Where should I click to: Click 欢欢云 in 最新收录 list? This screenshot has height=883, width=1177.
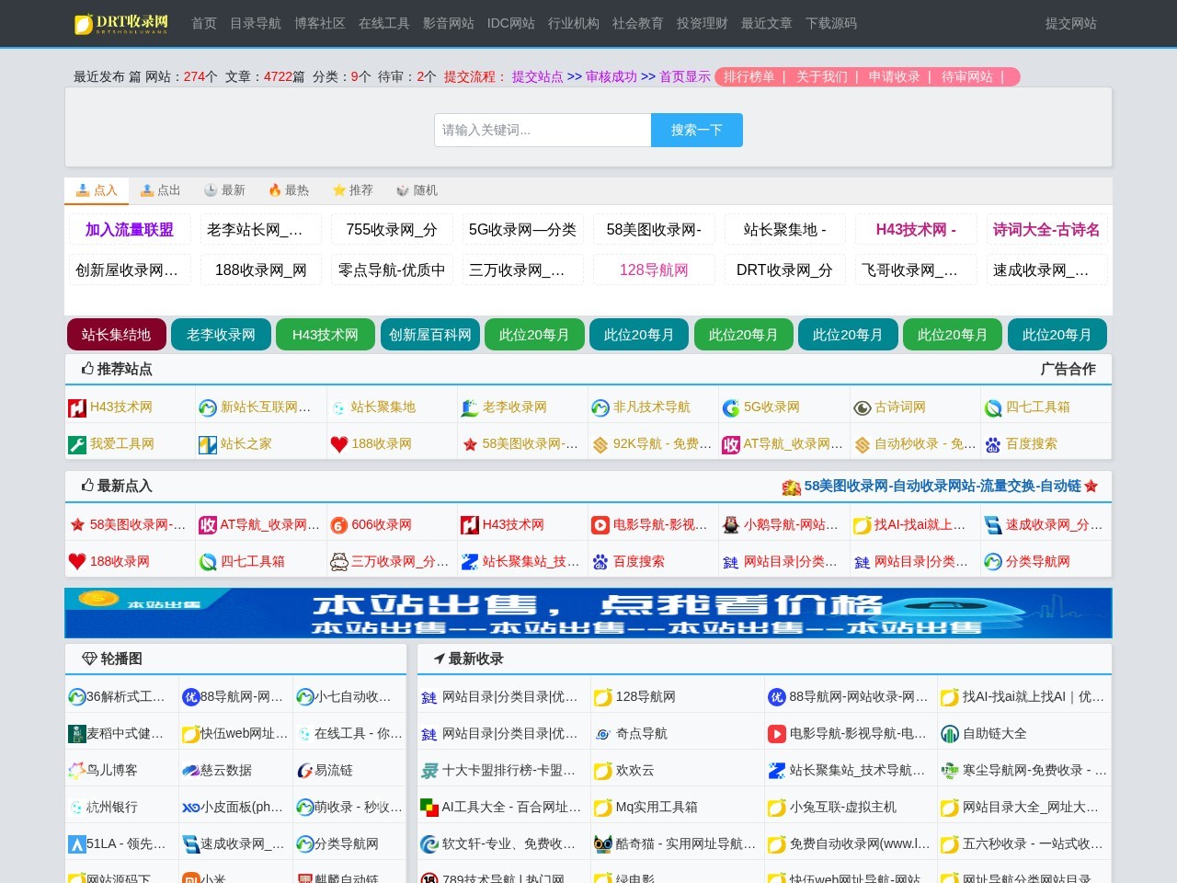pyautogui.click(x=635, y=770)
